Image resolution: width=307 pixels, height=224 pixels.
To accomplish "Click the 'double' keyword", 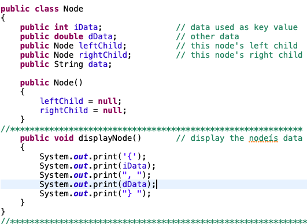I will tap(69, 36).
